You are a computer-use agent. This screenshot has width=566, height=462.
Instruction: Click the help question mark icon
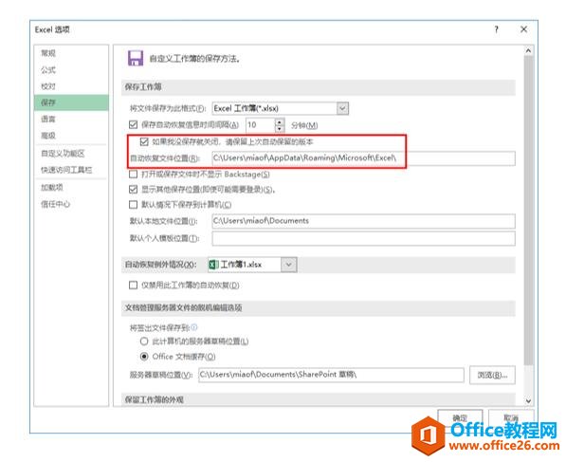[497, 29]
